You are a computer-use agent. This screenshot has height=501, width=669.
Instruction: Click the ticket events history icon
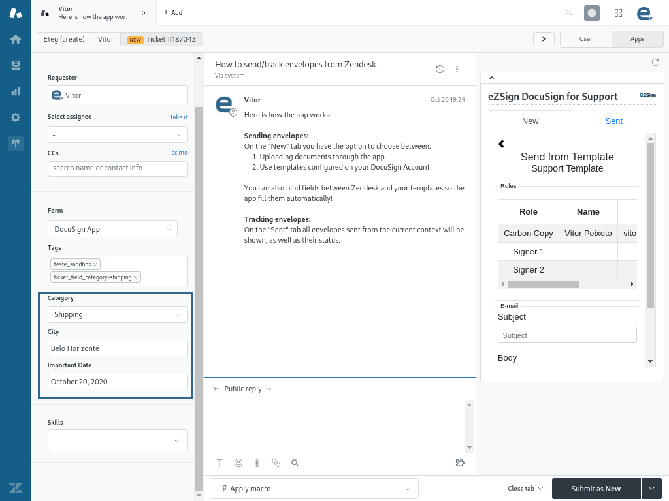pos(440,69)
